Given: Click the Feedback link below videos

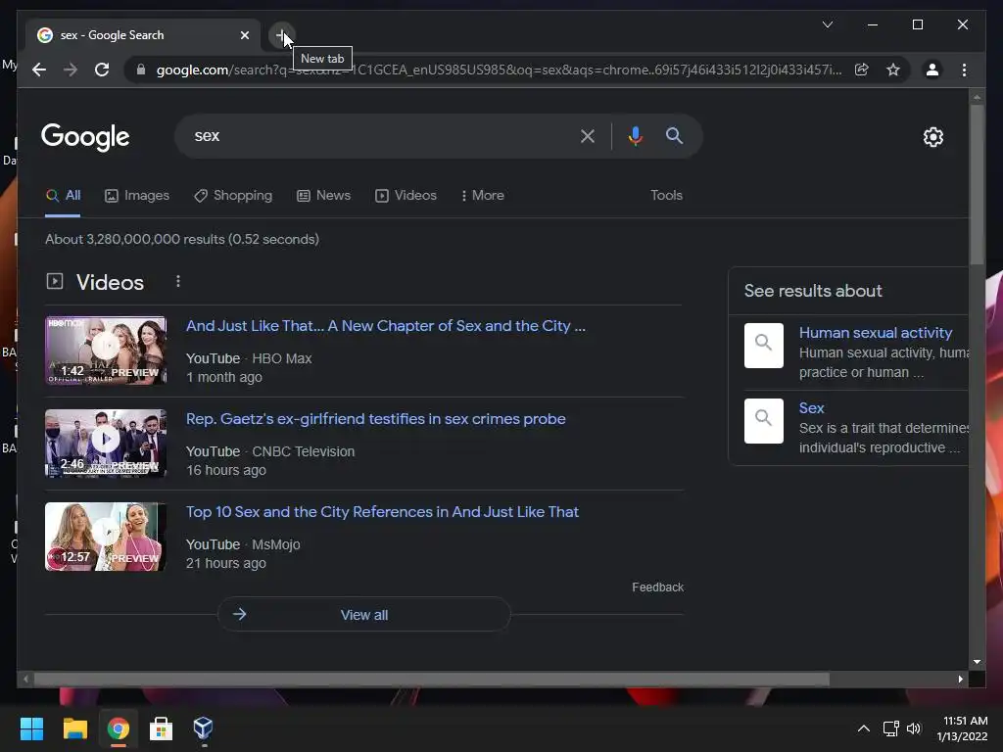Looking at the screenshot, I should 657,587.
